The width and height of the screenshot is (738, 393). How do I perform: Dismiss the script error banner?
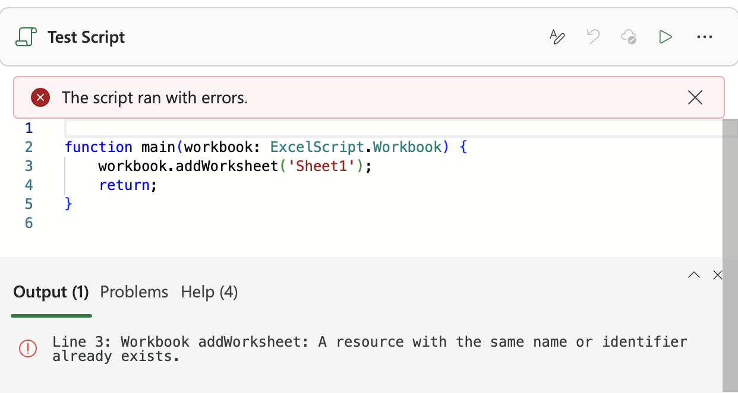(x=695, y=97)
